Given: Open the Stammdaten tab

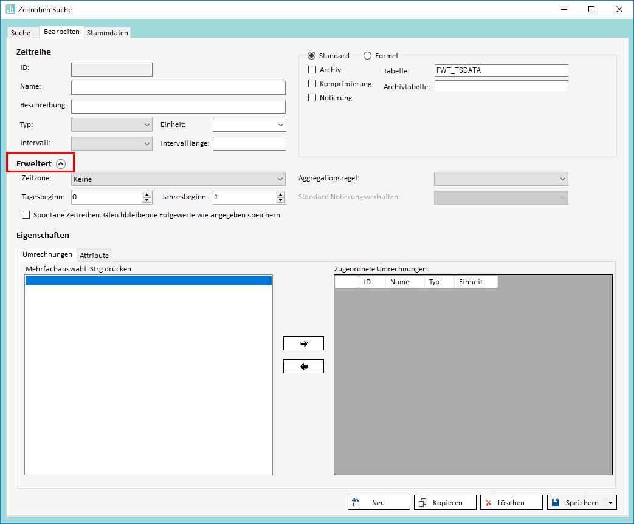Looking at the screenshot, I should coord(107,33).
